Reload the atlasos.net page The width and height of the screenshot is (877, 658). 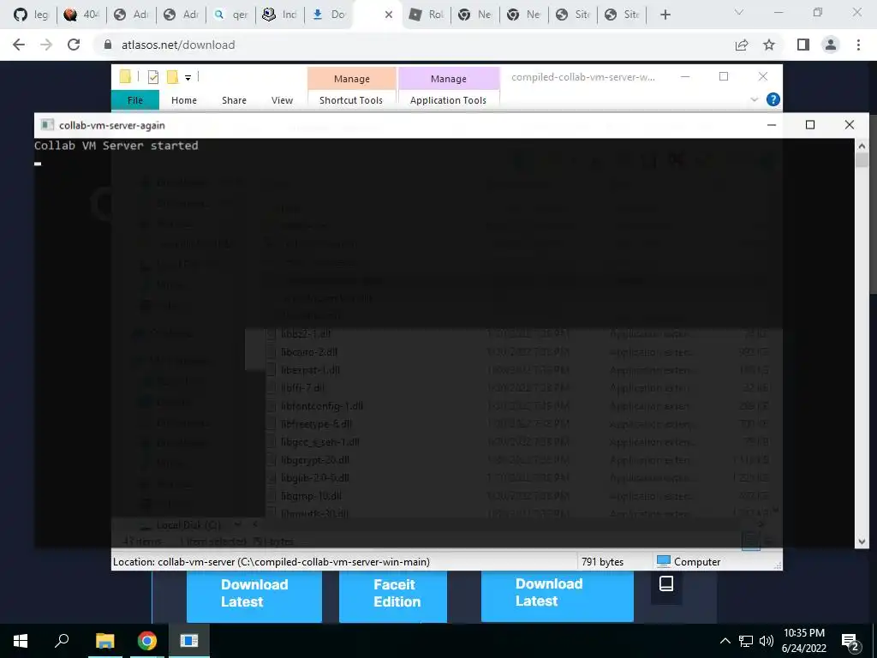pyautogui.click(x=74, y=45)
